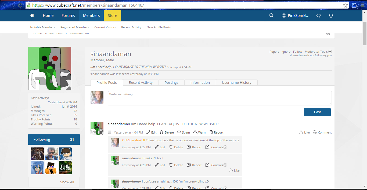Delete the 4:28 PM comment

pyautogui.click(x=176, y=165)
